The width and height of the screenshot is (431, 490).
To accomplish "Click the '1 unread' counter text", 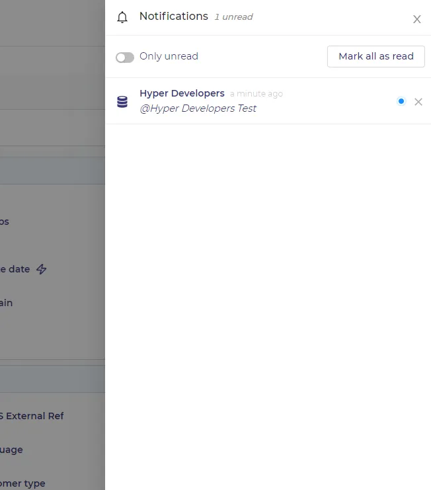I will tap(233, 17).
